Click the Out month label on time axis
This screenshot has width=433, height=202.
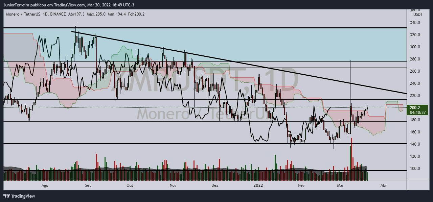click(130, 185)
